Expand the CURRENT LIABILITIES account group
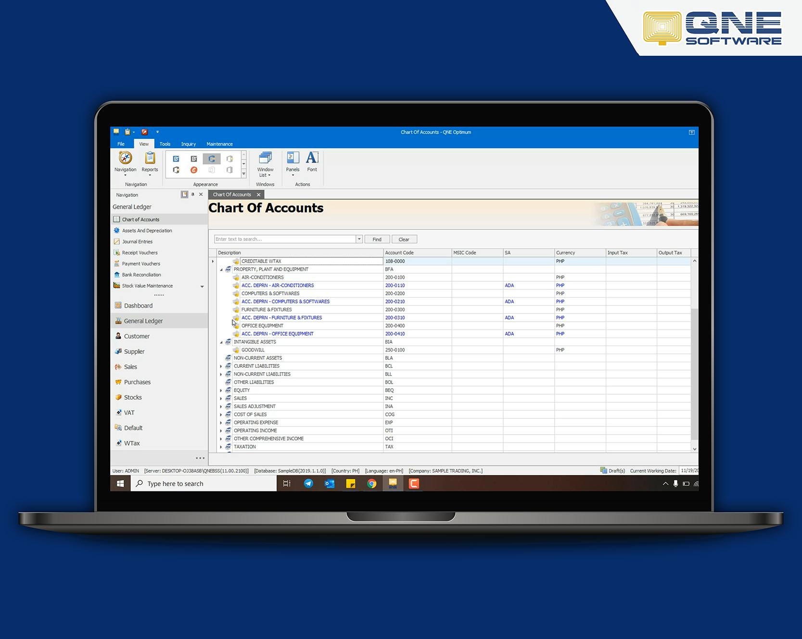This screenshot has width=802, height=639. (x=221, y=366)
